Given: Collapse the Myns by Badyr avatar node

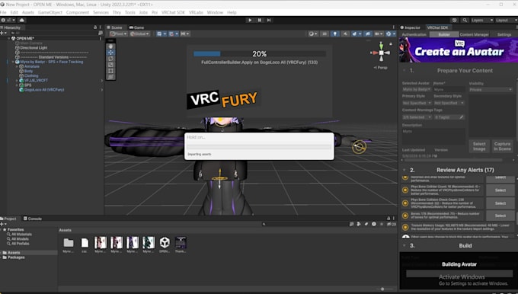Looking at the screenshot, I should (13, 62).
